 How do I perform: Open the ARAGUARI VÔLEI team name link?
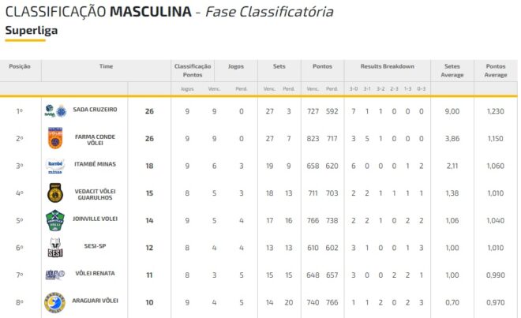click(x=95, y=302)
